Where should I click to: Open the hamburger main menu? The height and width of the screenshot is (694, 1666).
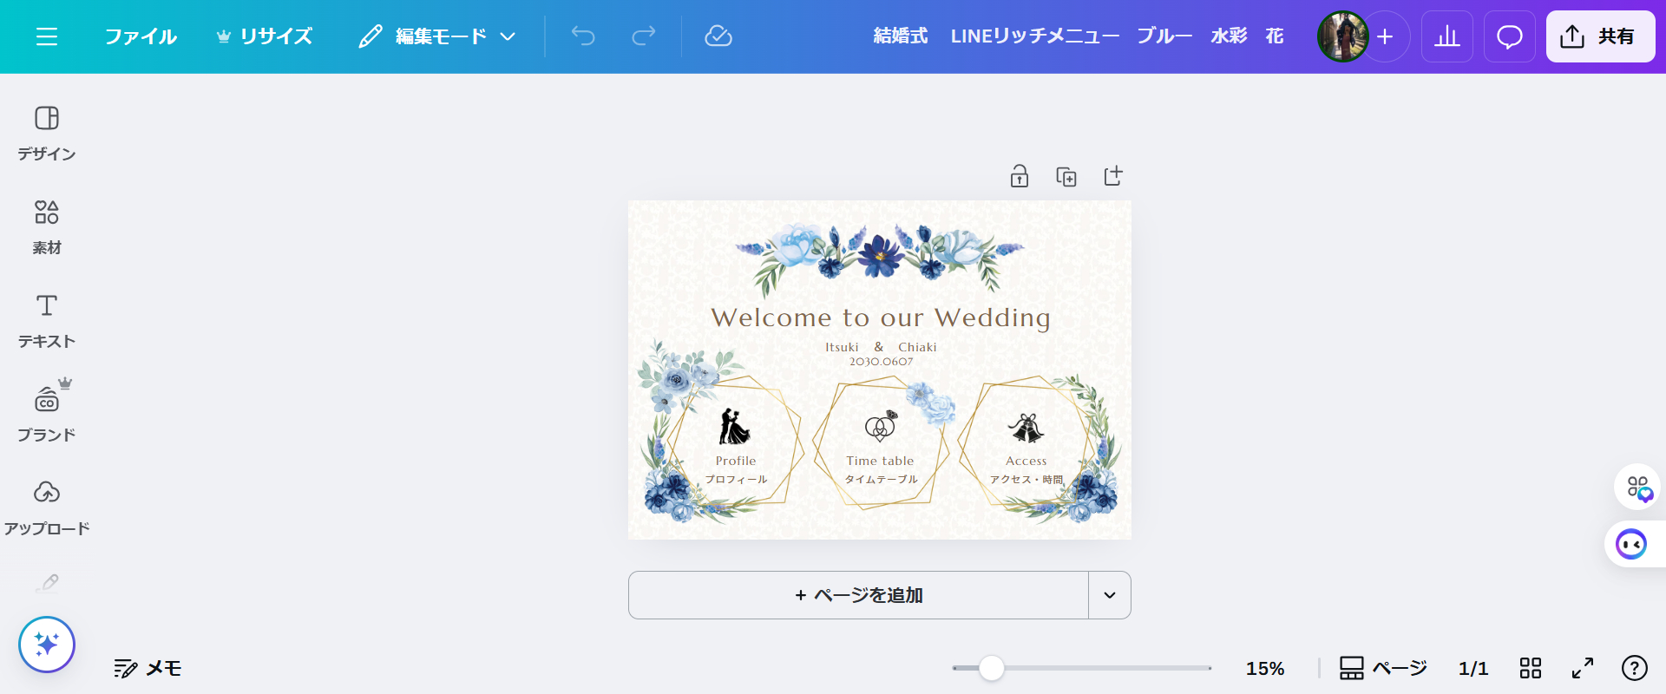[47, 36]
